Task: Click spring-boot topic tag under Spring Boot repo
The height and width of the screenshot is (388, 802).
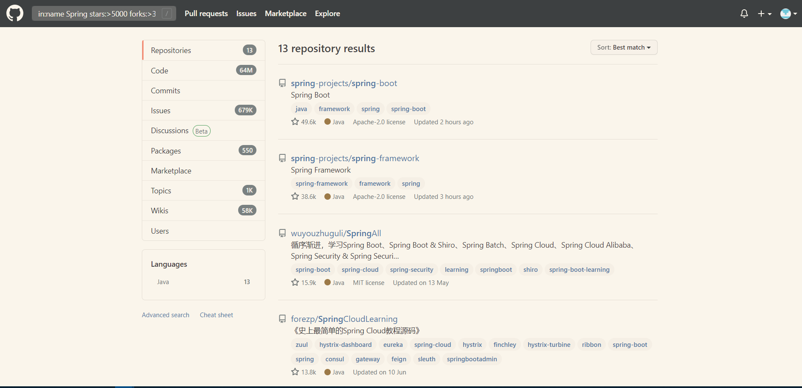Action: click(x=408, y=109)
